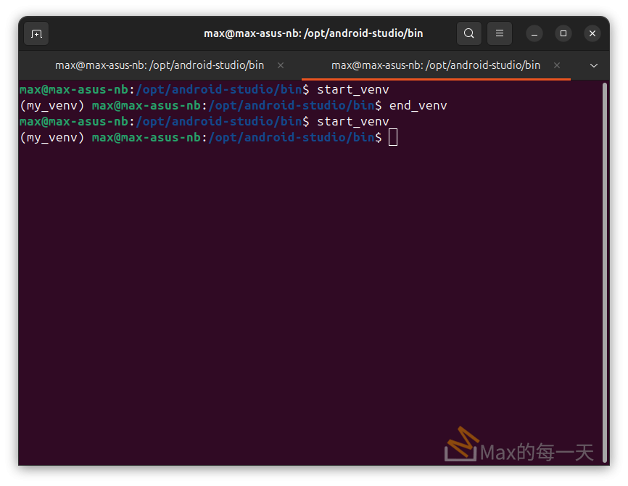
Task: Switch to the first terminal tab
Action: pos(160,65)
